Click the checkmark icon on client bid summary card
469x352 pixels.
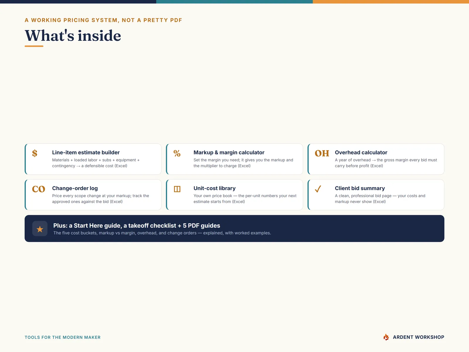pyautogui.click(x=318, y=189)
